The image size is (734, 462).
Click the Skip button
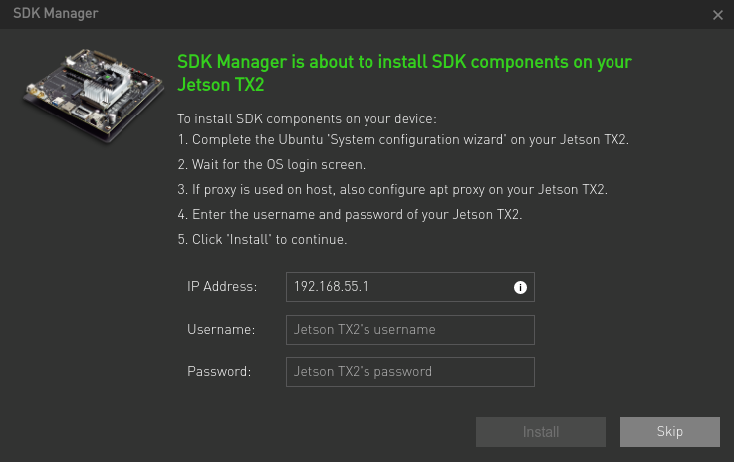pos(670,432)
